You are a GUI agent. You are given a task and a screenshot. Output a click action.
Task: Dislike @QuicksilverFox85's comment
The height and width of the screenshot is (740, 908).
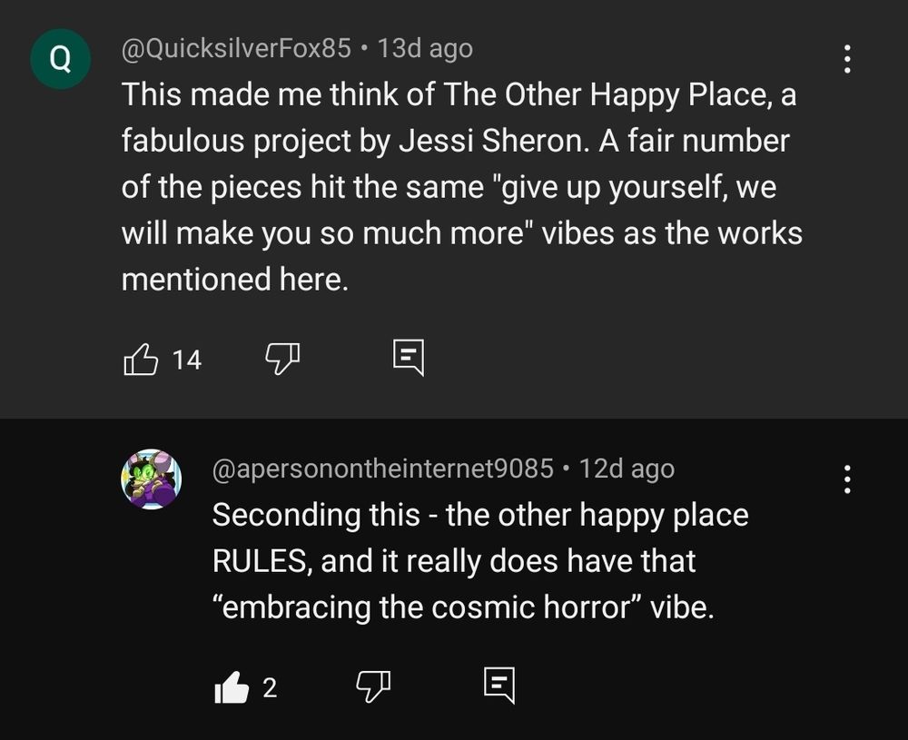coord(282,360)
